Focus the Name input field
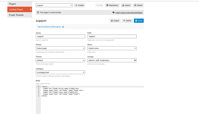 click(x=60, y=36)
